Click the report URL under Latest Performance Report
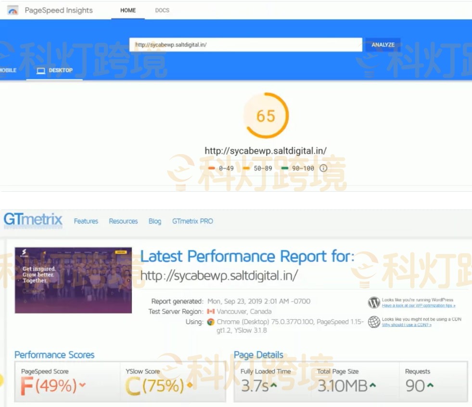The height and width of the screenshot is (407, 472). [x=219, y=276]
